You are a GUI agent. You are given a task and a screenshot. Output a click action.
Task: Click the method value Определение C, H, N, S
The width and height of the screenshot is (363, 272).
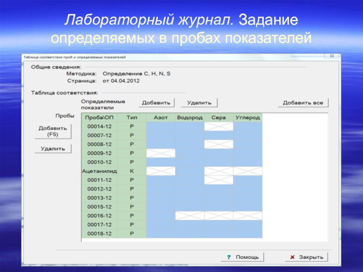pos(137,74)
